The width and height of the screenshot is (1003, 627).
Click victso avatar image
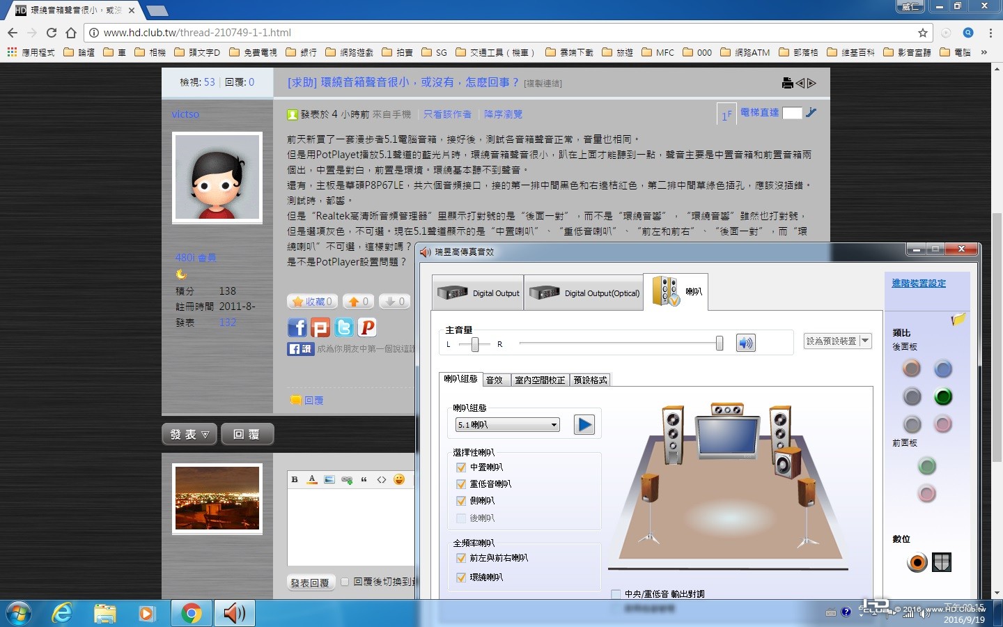tap(217, 178)
